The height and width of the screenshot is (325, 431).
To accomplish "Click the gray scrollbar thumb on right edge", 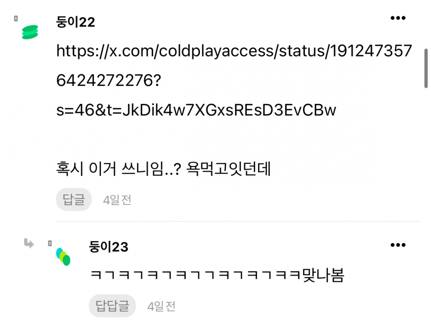I will coord(426,69).
